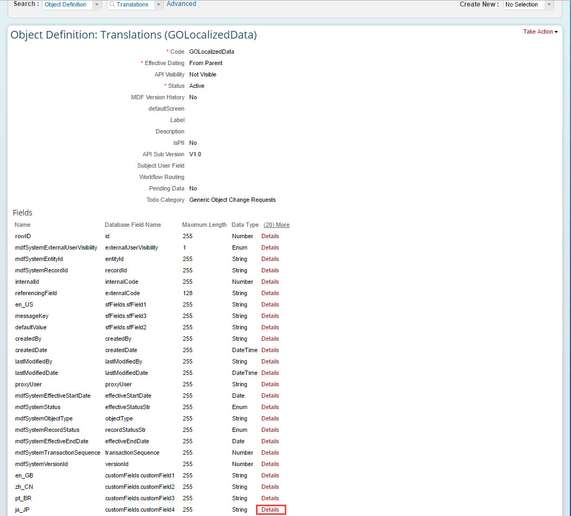Open Details for the messageKey field
This screenshot has height=516, width=571.
pyautogui.click(x=270, y=316)
